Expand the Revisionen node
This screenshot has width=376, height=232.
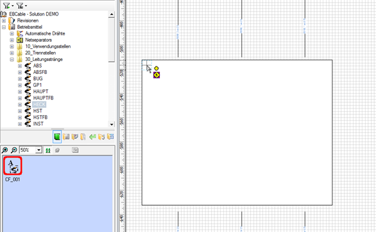pos(4,21)
